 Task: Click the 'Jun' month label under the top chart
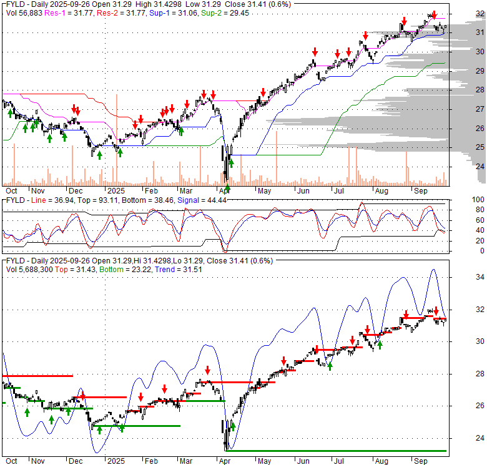tap(303, 191)
